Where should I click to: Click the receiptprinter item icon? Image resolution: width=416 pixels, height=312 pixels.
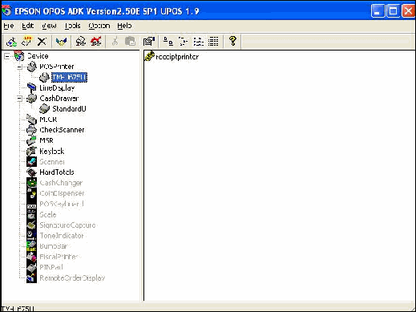tap(149, 56)
